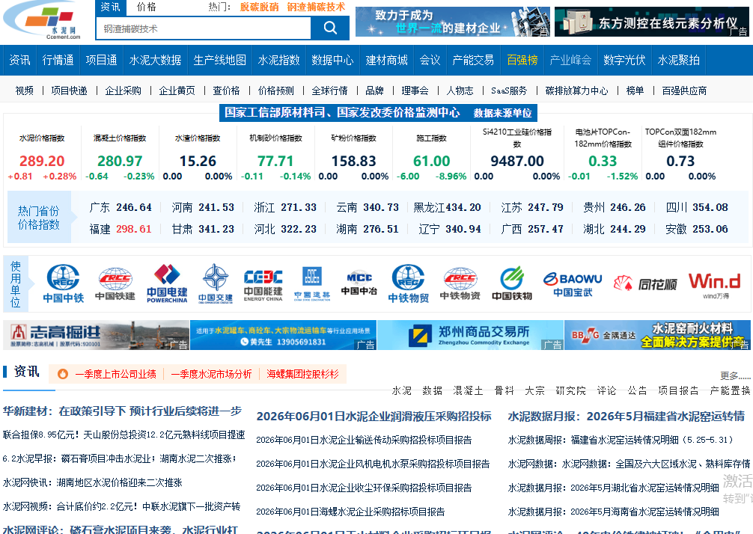Viewport: 753px width, 534px height.
Task: Focus the search box with 钢渣捕碳技术 placeholder
Action: 204,28
